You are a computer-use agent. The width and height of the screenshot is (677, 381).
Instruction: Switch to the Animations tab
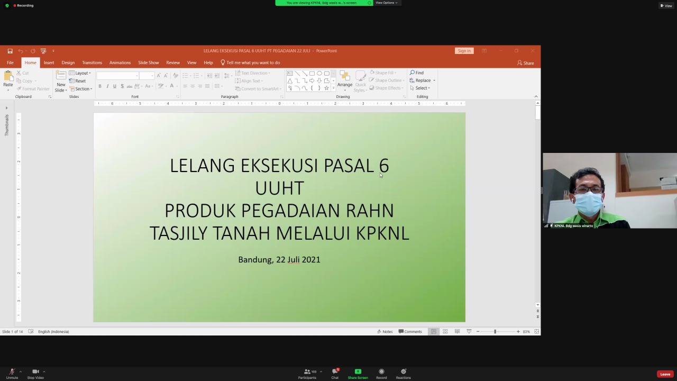coord(120,62)
